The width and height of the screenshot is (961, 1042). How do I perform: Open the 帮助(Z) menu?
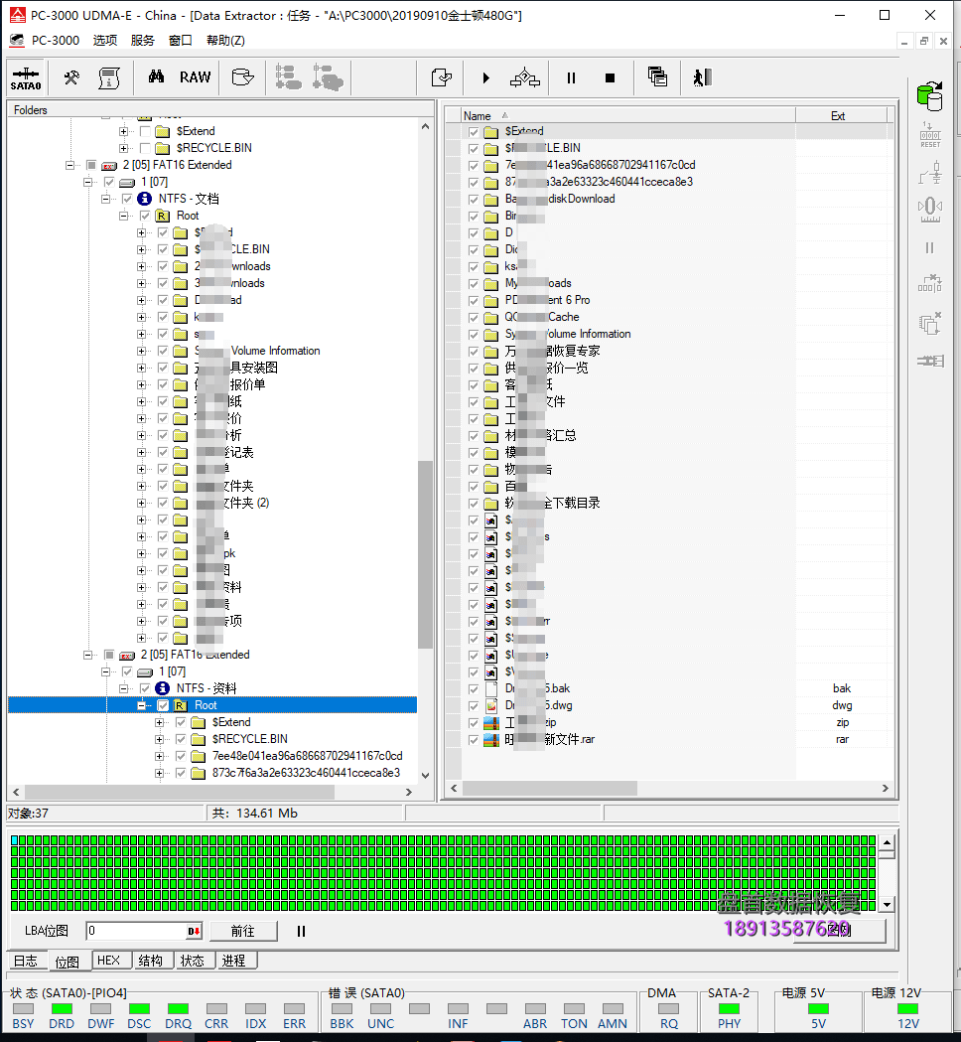pos(225,40)
